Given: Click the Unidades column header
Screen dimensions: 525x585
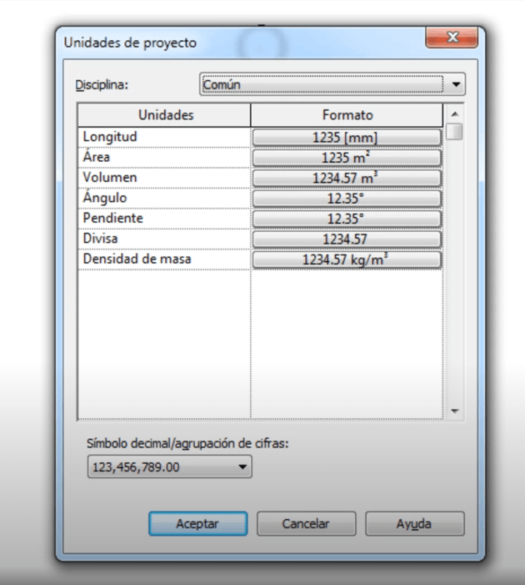Looking at the screenshot, I should (x=165, y=114).
